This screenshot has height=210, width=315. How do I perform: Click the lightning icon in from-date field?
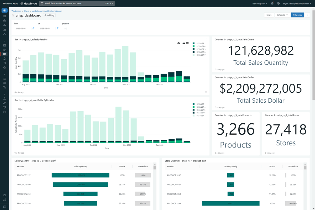(34, 28)
